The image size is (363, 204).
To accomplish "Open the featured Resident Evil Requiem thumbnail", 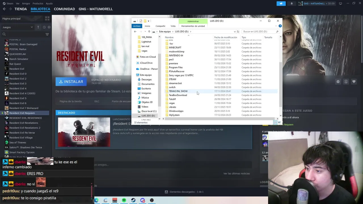I will pos(84,132).
